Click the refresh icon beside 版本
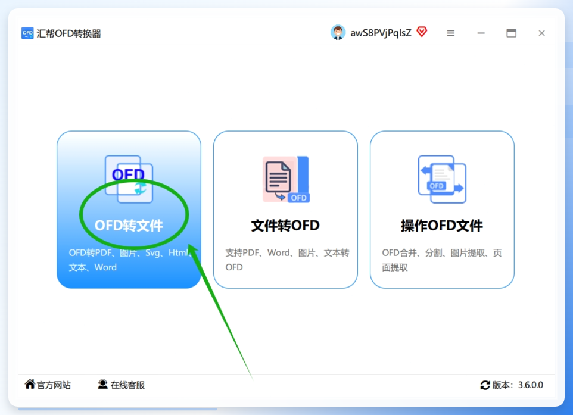The width and height of the screenshot is (573, 415). (485, 385)
